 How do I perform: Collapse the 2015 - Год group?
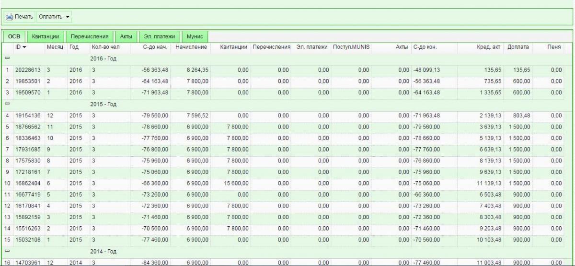pyautogui.click(x=7, y=104)
